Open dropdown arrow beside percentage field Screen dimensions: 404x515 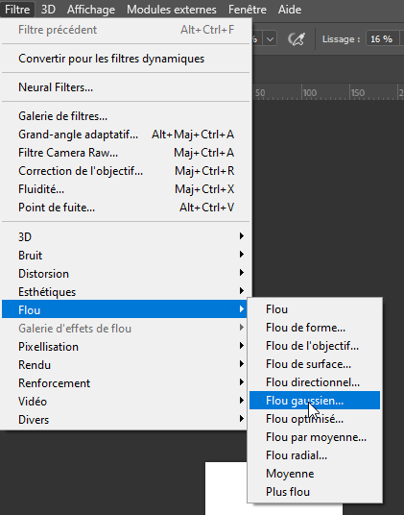[x=271, y=39]
